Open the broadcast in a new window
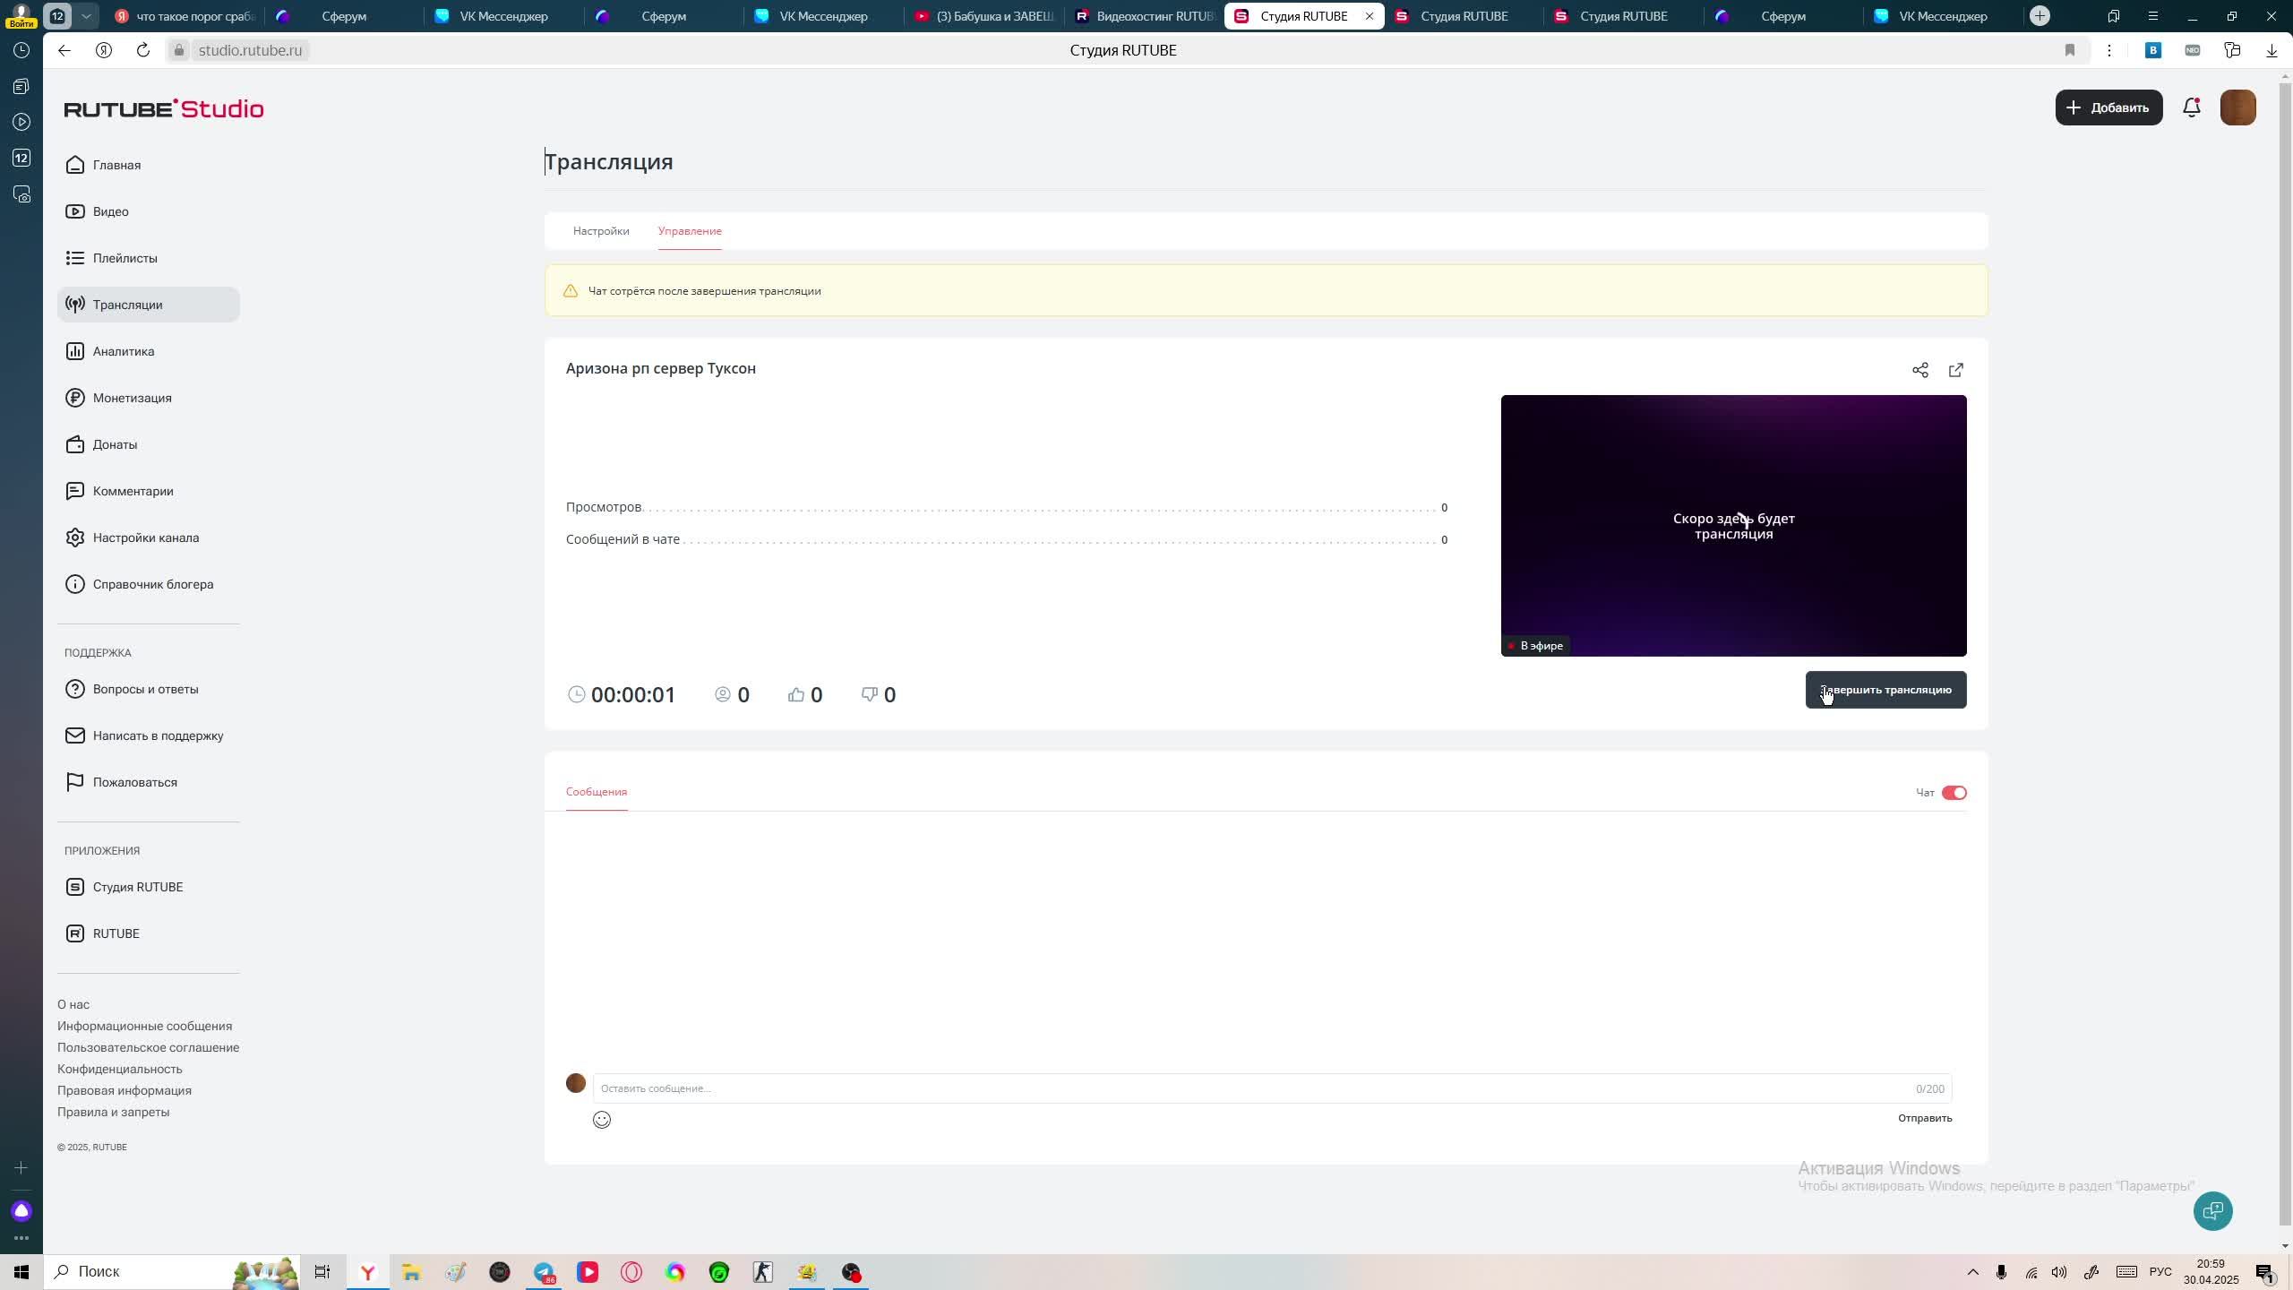The height and width of the screenshot is (1290, 2293). [1955, 370]
